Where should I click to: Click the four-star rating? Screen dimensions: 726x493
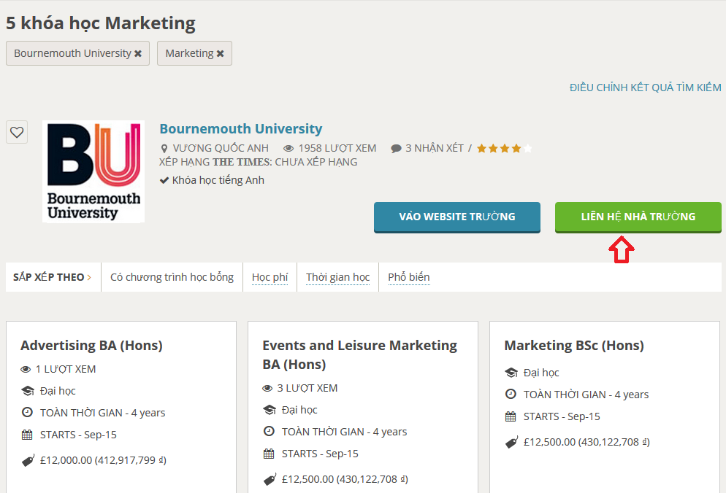coord(504,149)
